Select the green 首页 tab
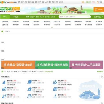The height and width of the screenshot is (104, 104). (x=5, y=17)
